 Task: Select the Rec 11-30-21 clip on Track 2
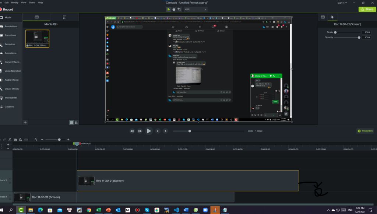coord(188,180)
